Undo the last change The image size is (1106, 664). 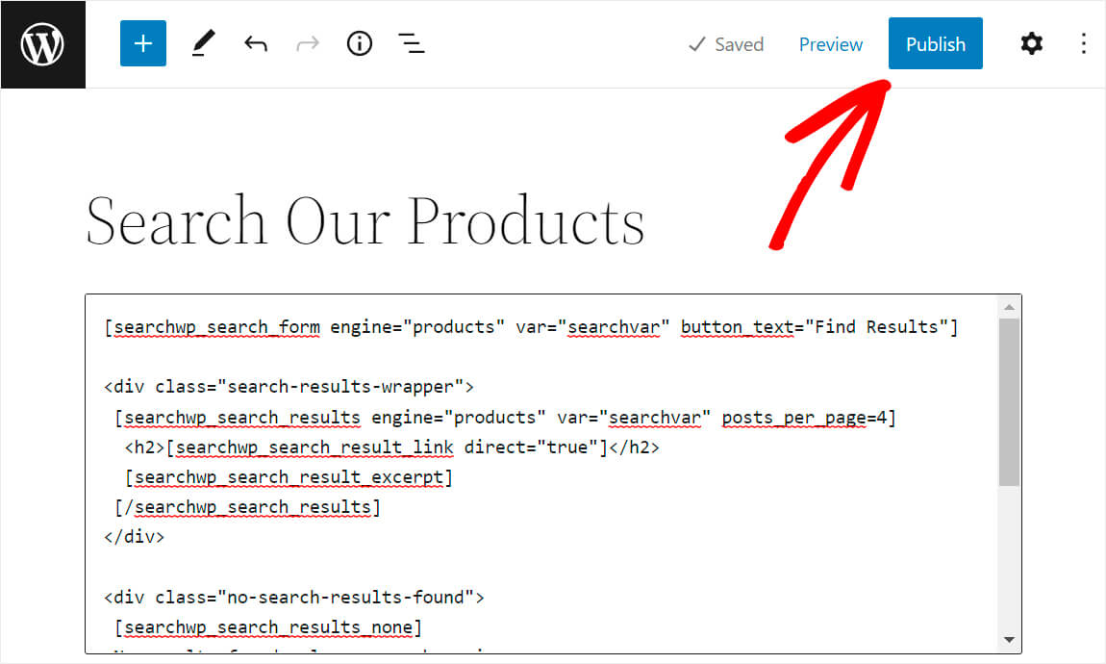255,43
